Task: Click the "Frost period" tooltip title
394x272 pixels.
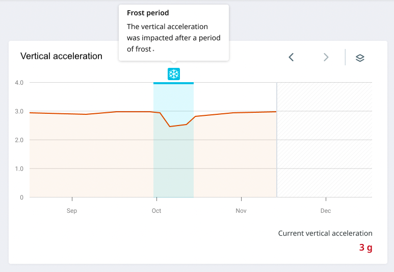Action: 148,13
